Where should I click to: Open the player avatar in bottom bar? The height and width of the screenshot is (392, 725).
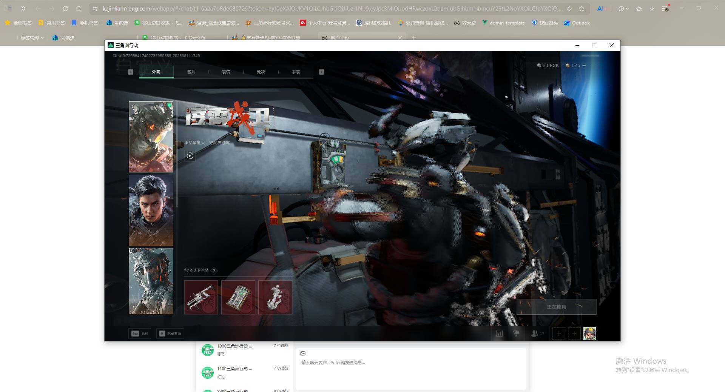590,334
